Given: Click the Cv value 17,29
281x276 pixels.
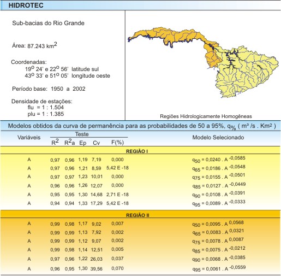Looking at the screenshot, I should 97,203.
